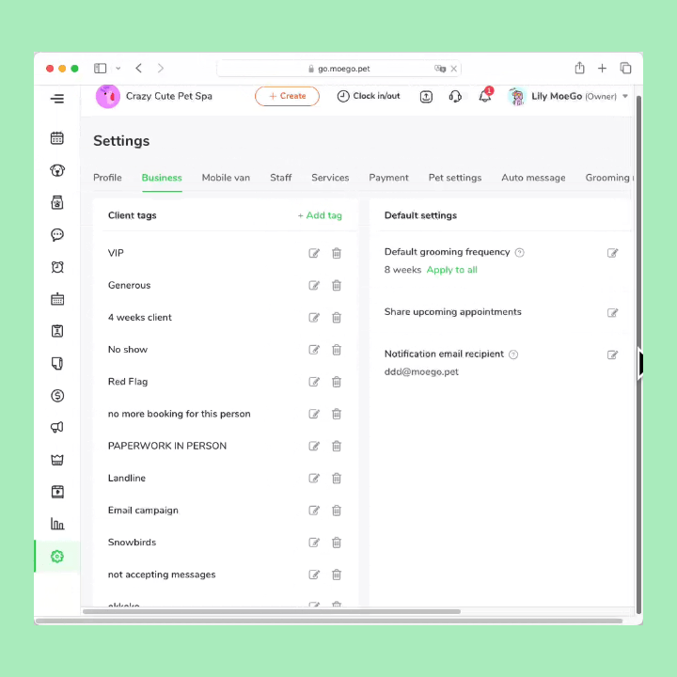The height and width of the screenshot is (677, 677).
Task: Open the green gear settings icon
Action: (57, 556)
